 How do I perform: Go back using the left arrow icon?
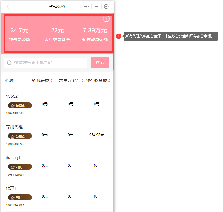[x=8, y=7]
